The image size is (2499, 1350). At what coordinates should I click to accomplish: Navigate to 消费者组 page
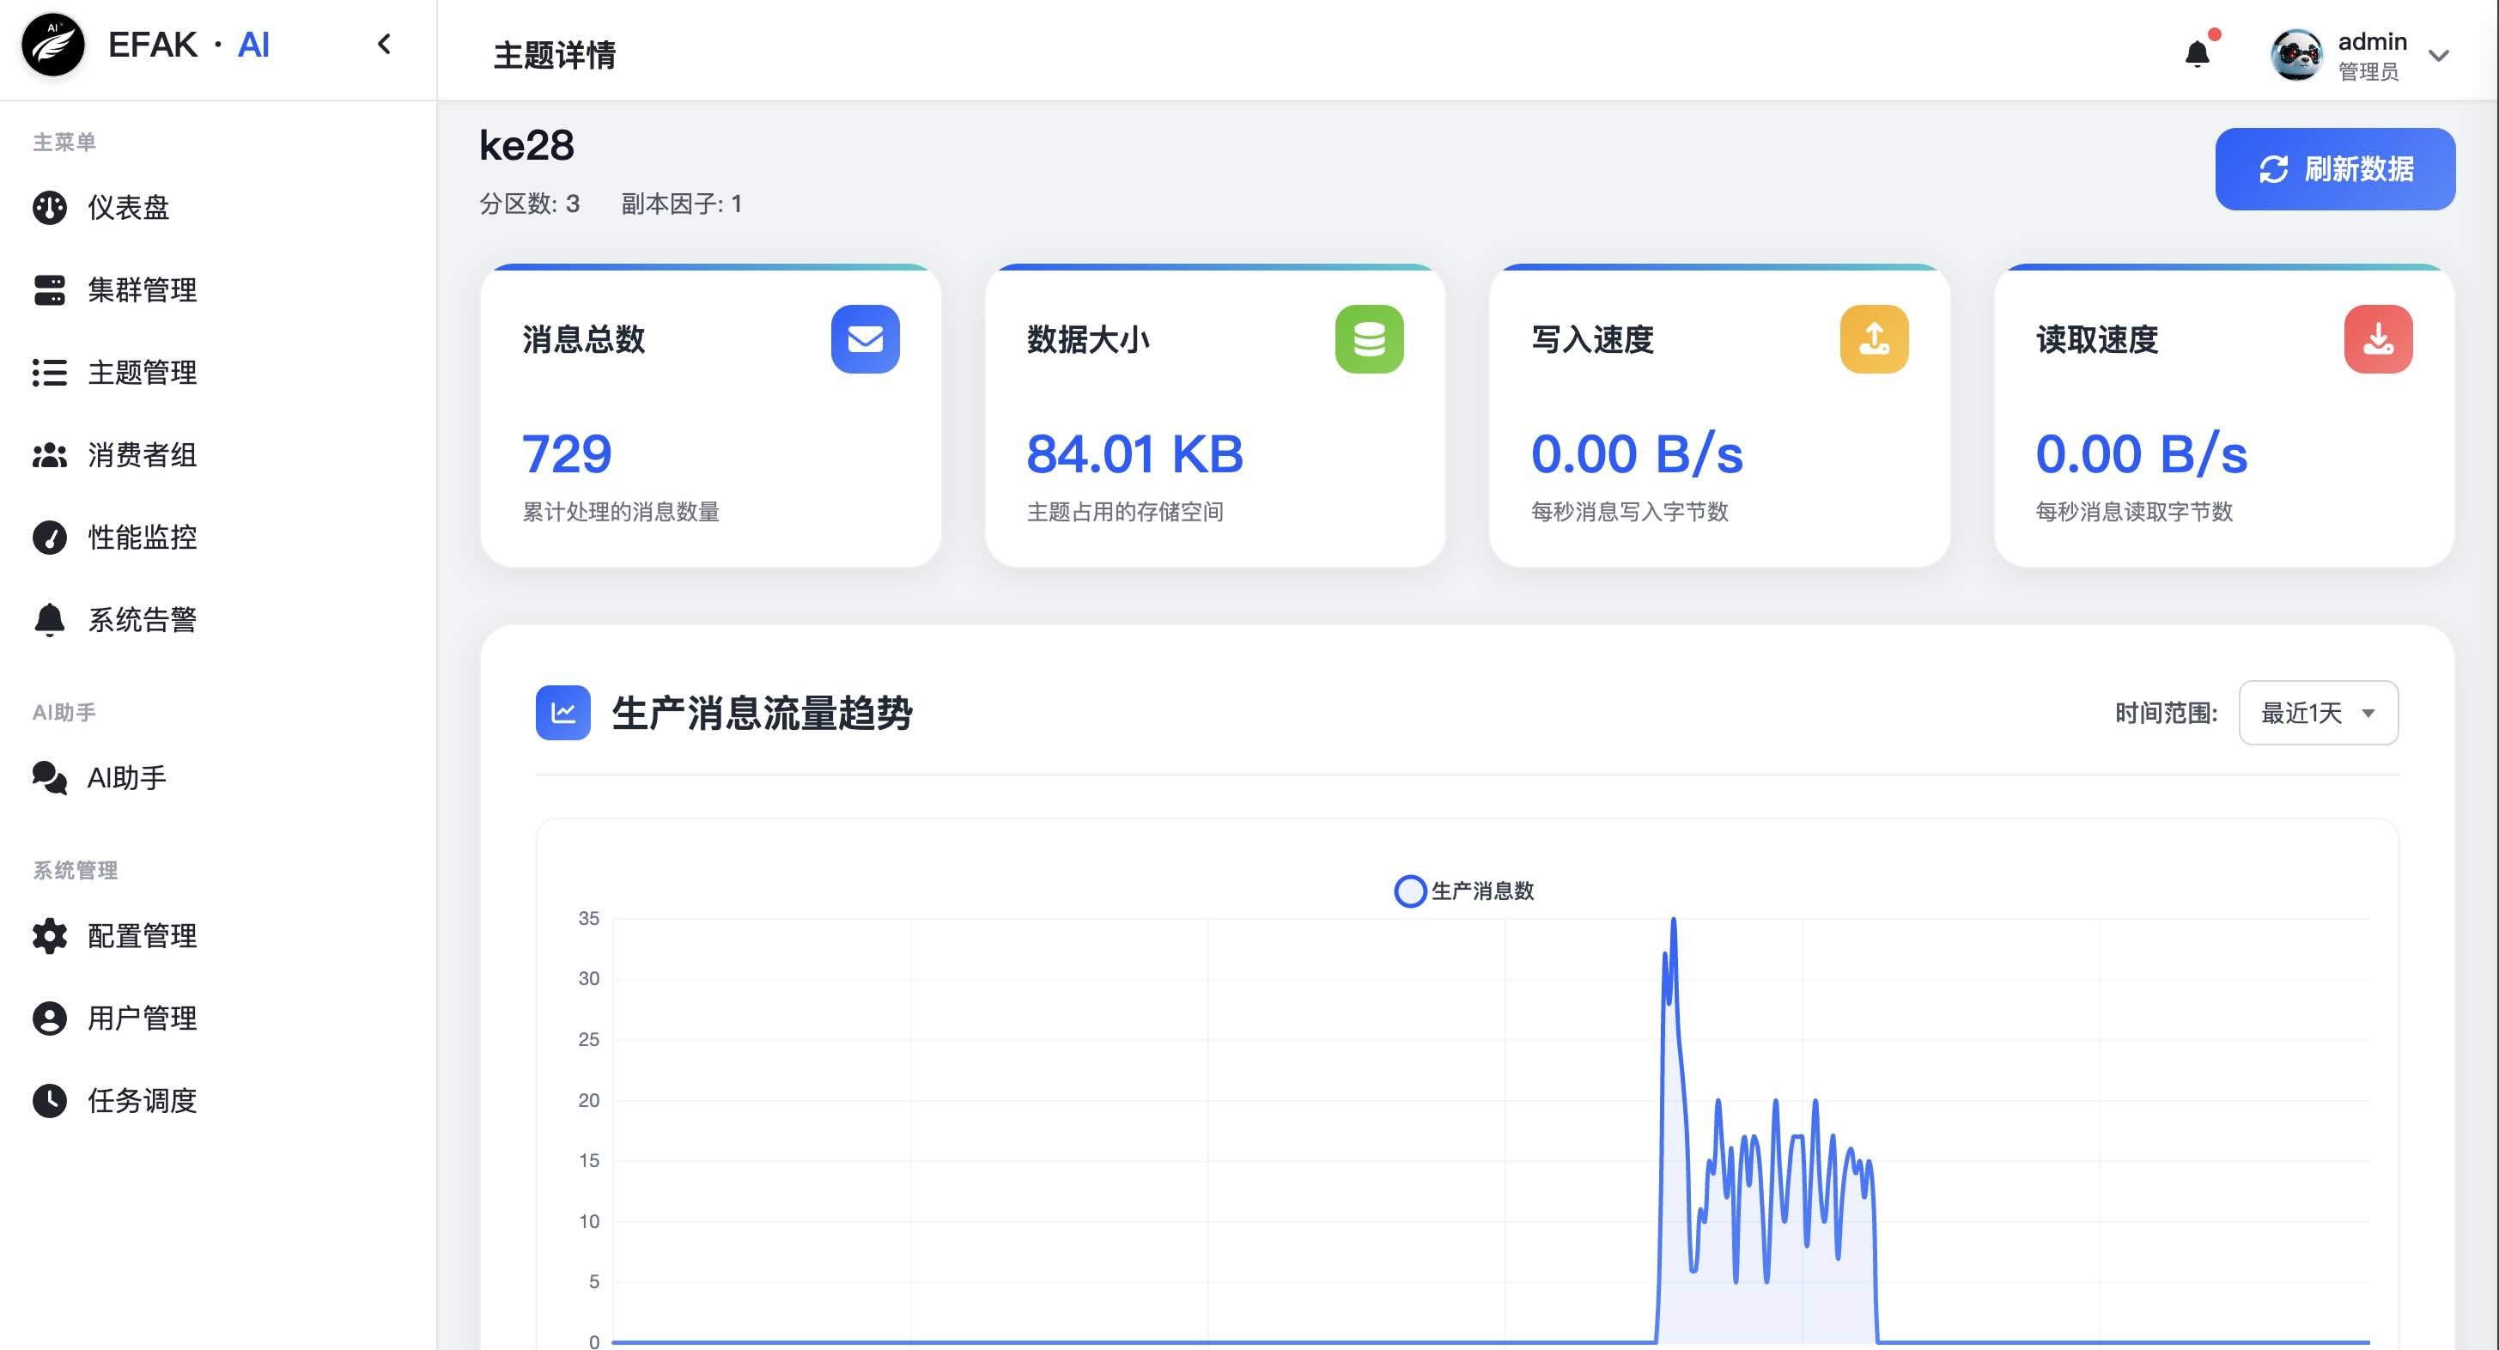coord(142,455)
